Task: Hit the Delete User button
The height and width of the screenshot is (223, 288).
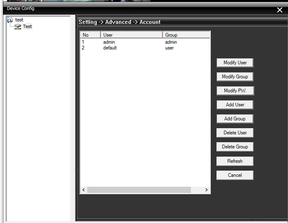Action: (234, 133)
